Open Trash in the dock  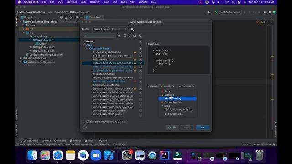coord(259,155)
